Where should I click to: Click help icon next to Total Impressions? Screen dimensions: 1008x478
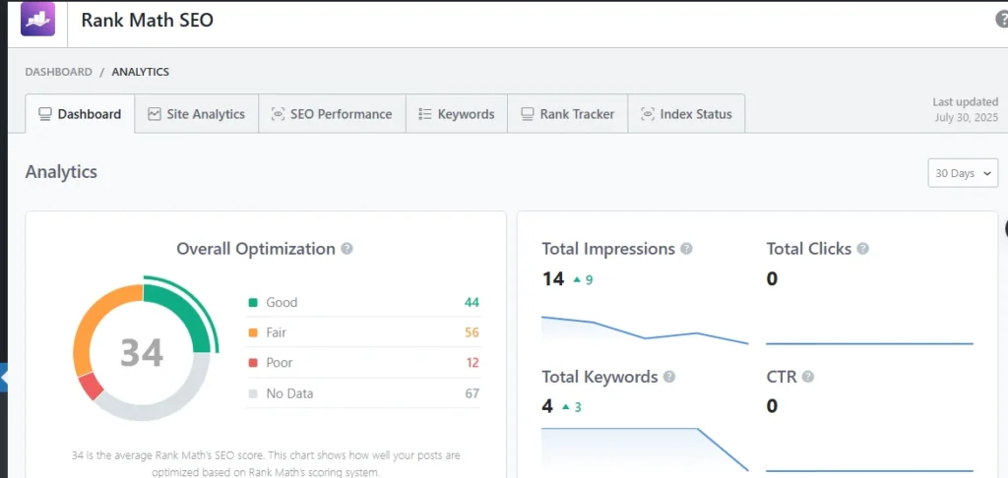(x=686, y=249)
